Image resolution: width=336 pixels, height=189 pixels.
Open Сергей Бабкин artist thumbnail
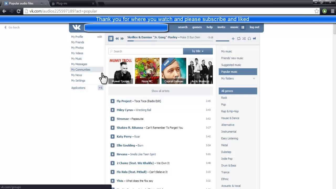tap(174, 71)
